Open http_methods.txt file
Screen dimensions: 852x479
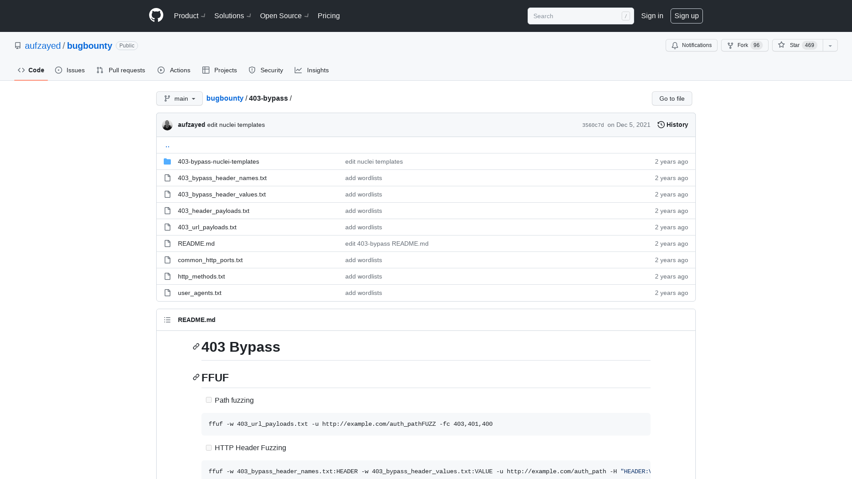pos(201,277)
